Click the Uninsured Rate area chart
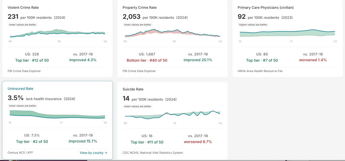Image resolution: width=345 pixels, height=161 pixels. (57, 114)
